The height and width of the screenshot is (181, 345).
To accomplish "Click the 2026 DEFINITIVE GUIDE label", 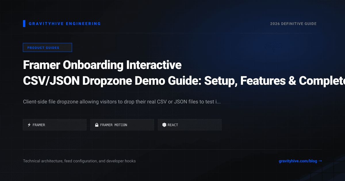I will coord(293,24).
